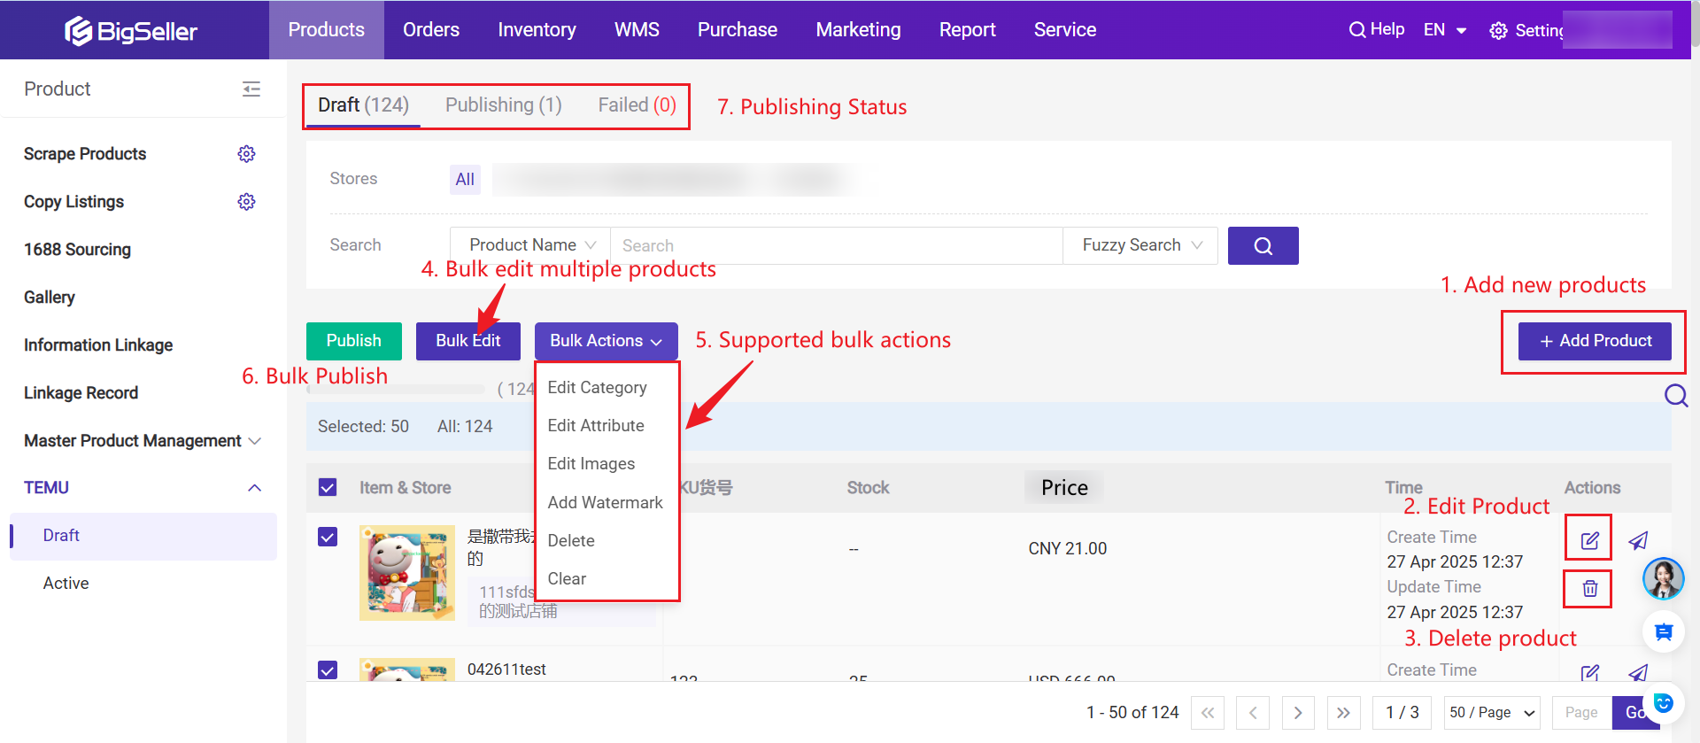Image resolution: width=1700 pixels, height=743 pixels.
Task: Open Linkage Record in sidebar
Action: pos(81,393)
